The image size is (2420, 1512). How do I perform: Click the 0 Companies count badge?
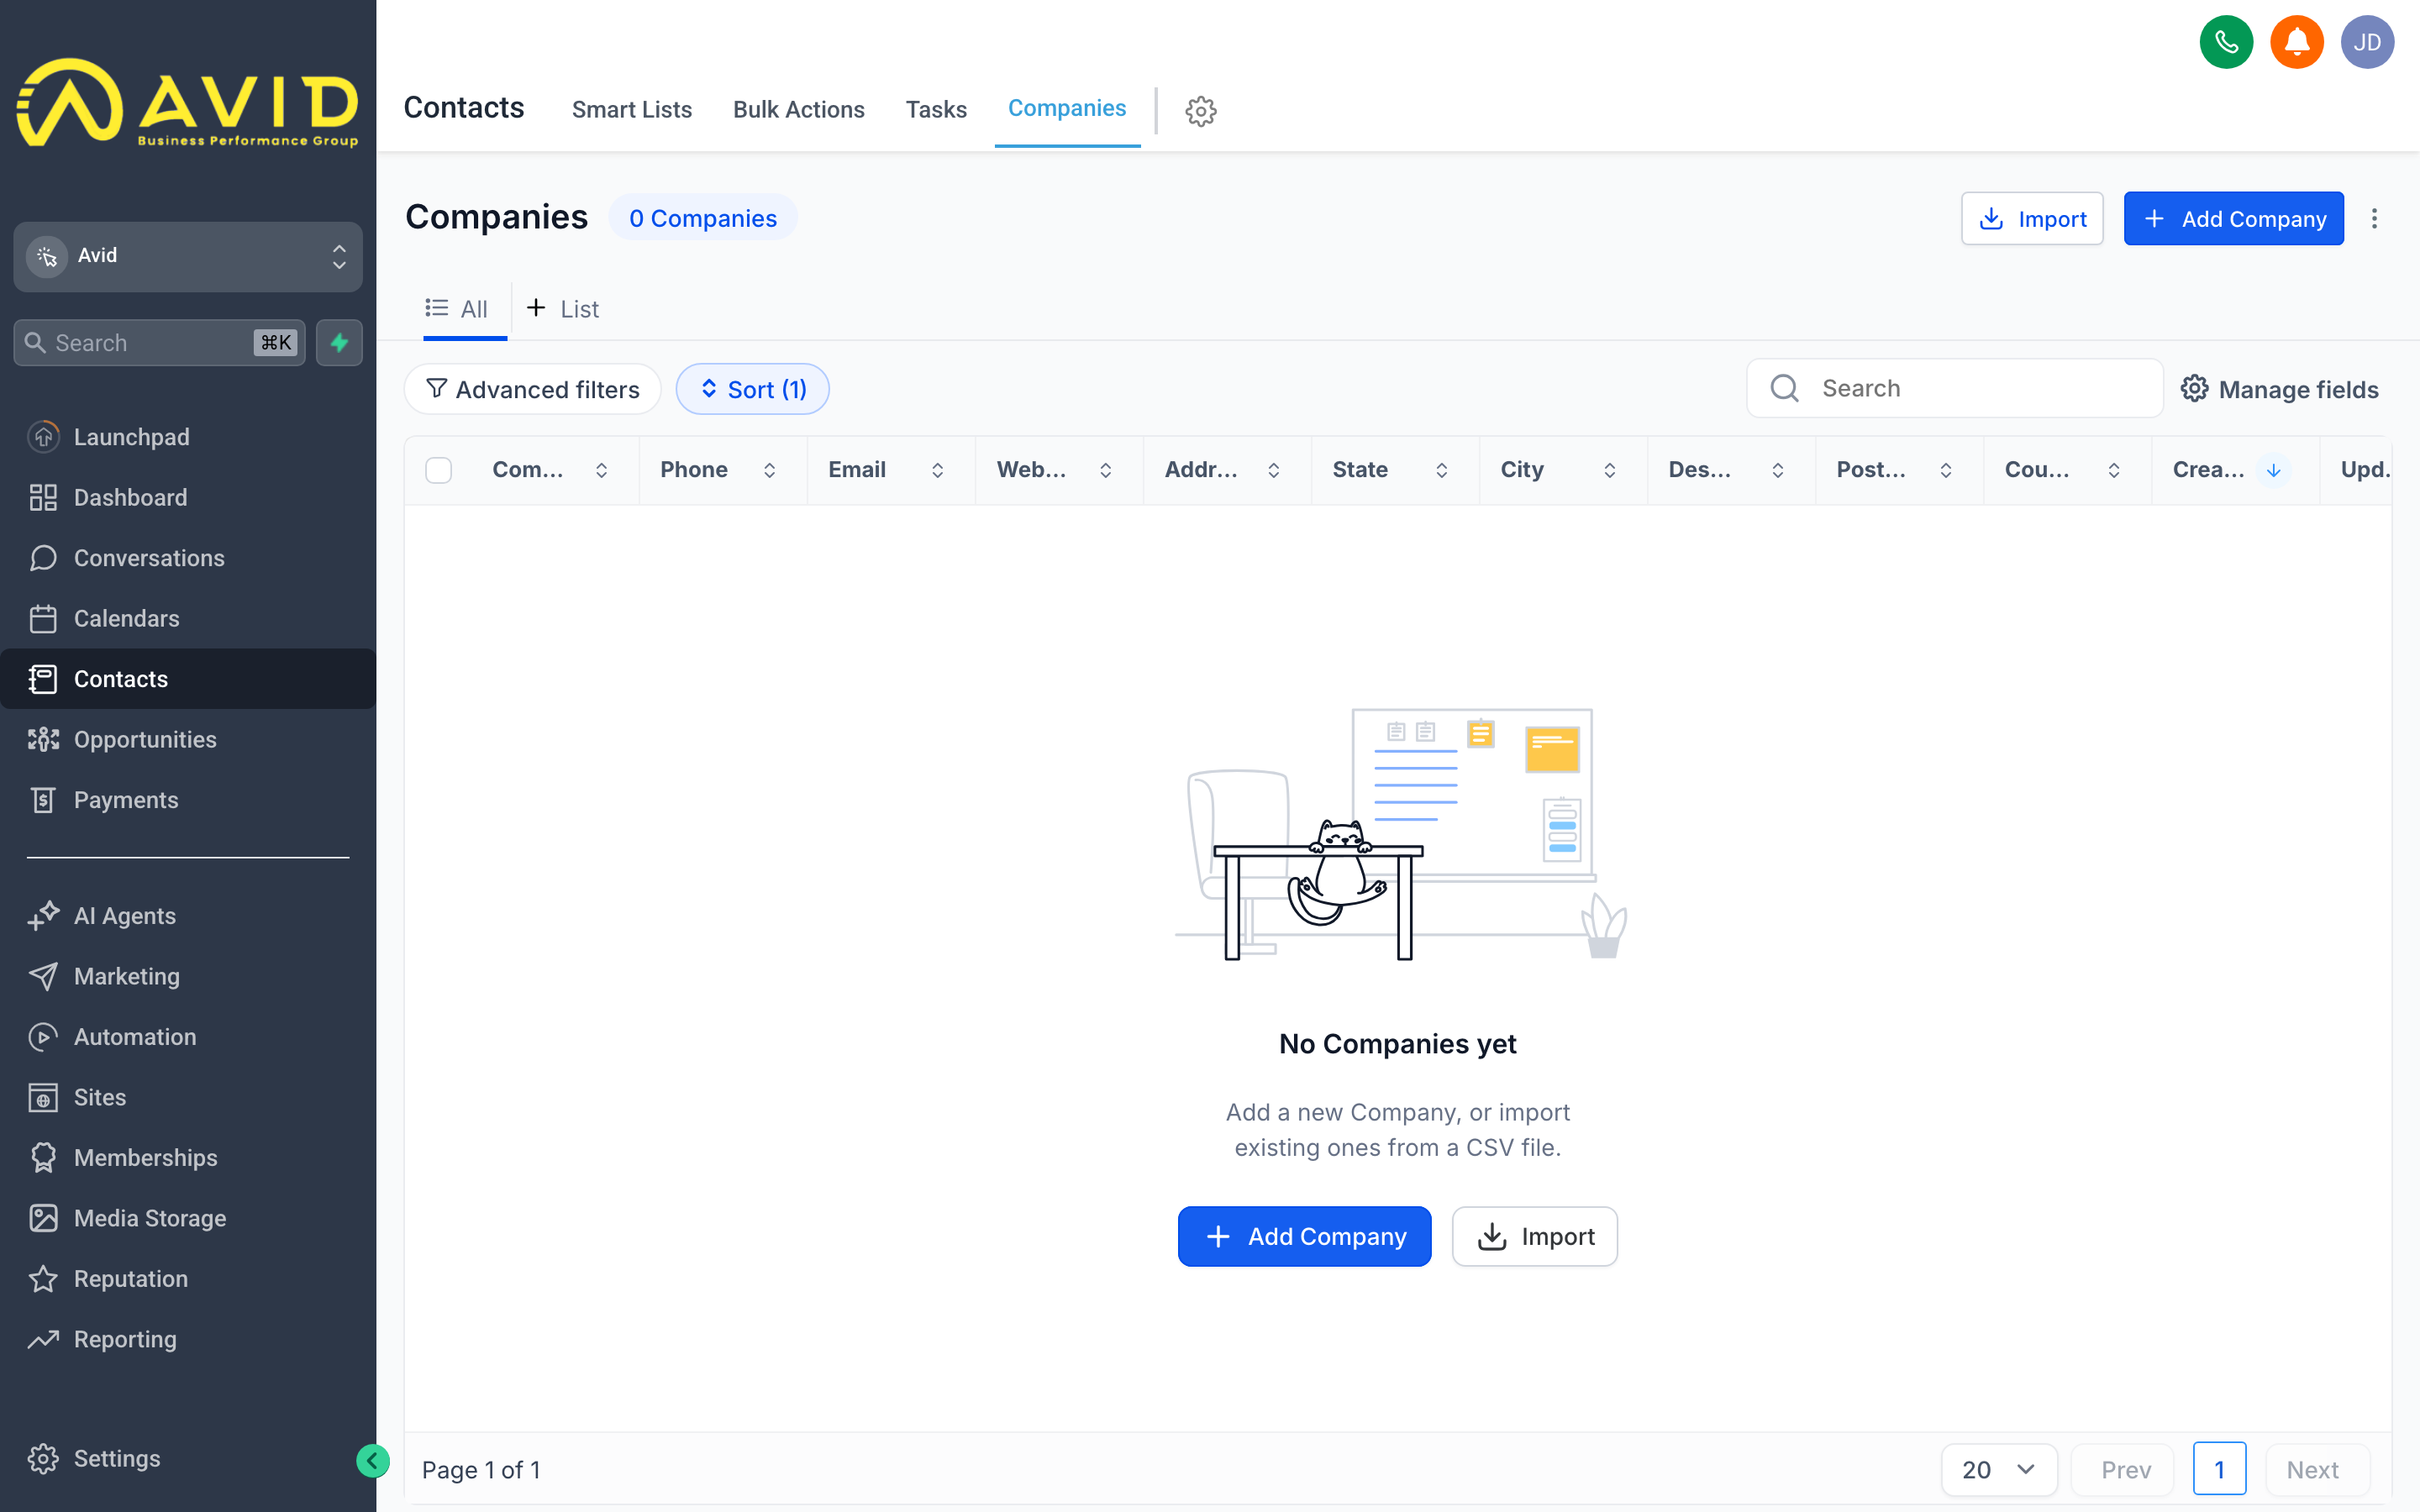pos(702,218)
